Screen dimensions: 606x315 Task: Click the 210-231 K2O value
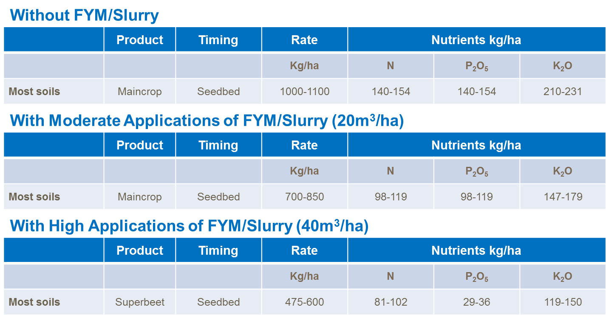coord(563,92)
